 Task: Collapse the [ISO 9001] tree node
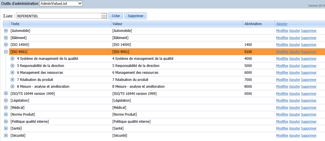6,52
